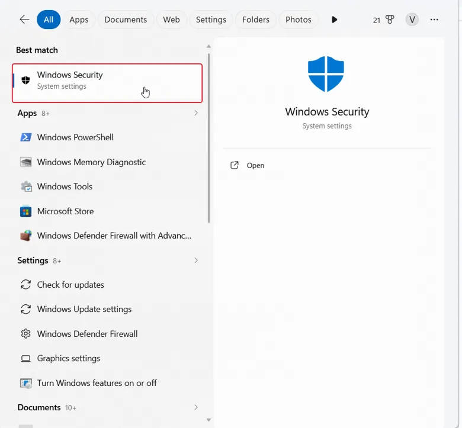
Task: Switch to the Web filter tab
Action: pyautogui.click(x=171, y=20)
